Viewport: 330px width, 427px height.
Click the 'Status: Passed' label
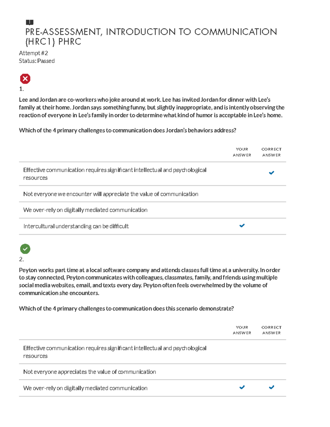point(37,61)
